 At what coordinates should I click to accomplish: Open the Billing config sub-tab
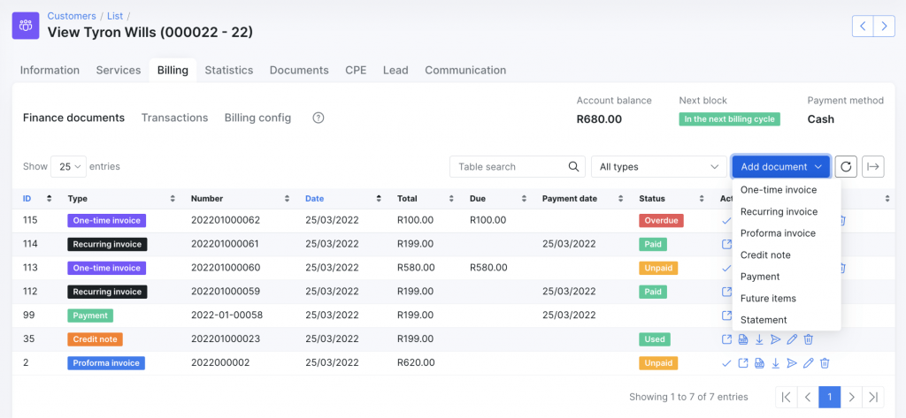tap(257, 118)
